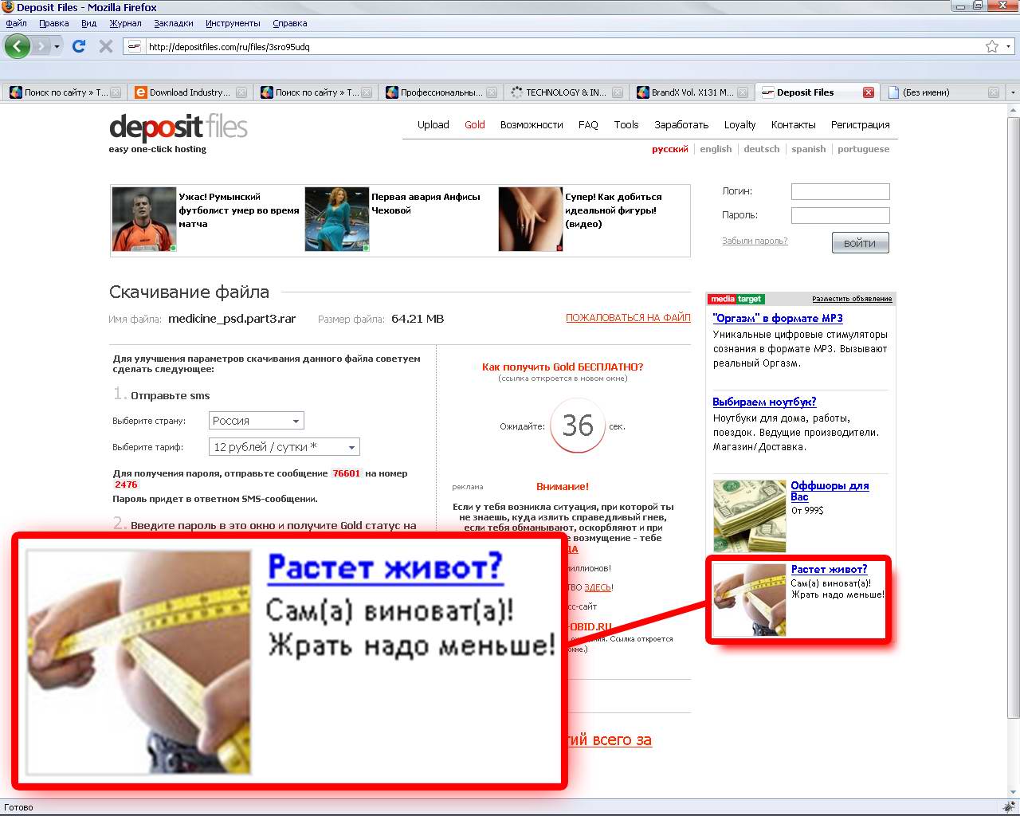This screenshot has width=1020, height=816.
Task: Click ПОЖАЛОВАТЬСЯ НА ФАЙЛ link
Action: tap(628, 317)
